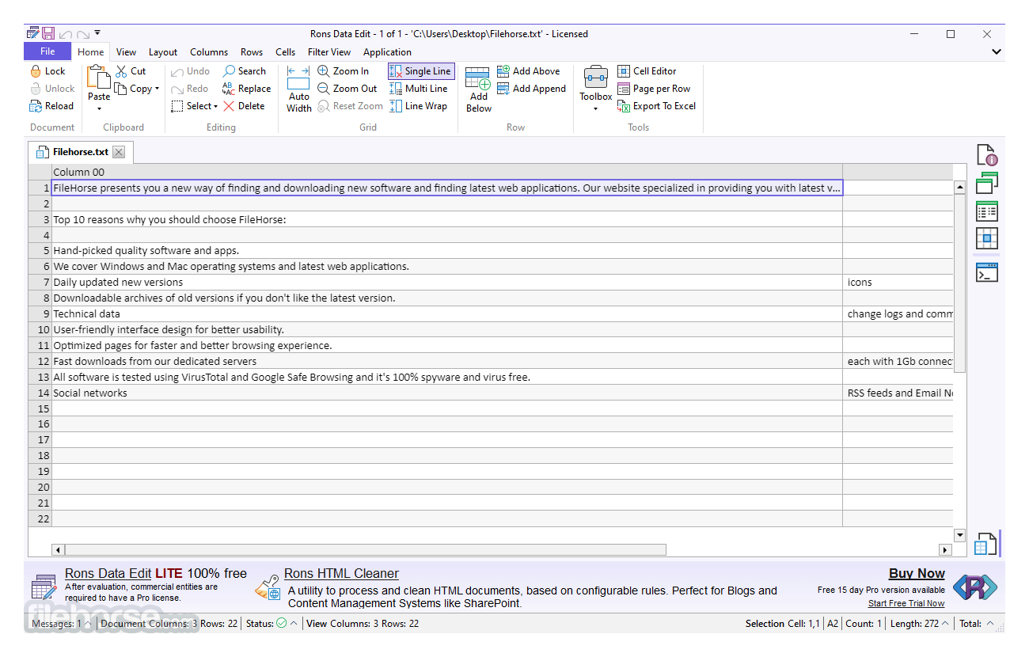Open the list view side panel icon
The width and height of the screenshot is (1029, 657).
pyautogui.click(x=986, y=211)
